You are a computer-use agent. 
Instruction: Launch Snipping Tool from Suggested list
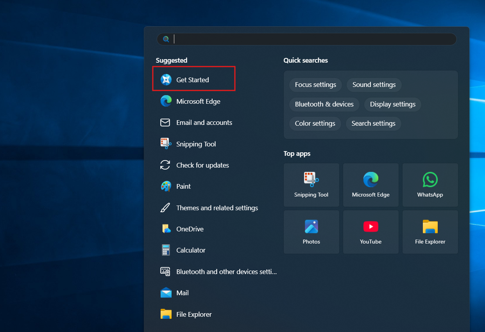click(196, 144)
